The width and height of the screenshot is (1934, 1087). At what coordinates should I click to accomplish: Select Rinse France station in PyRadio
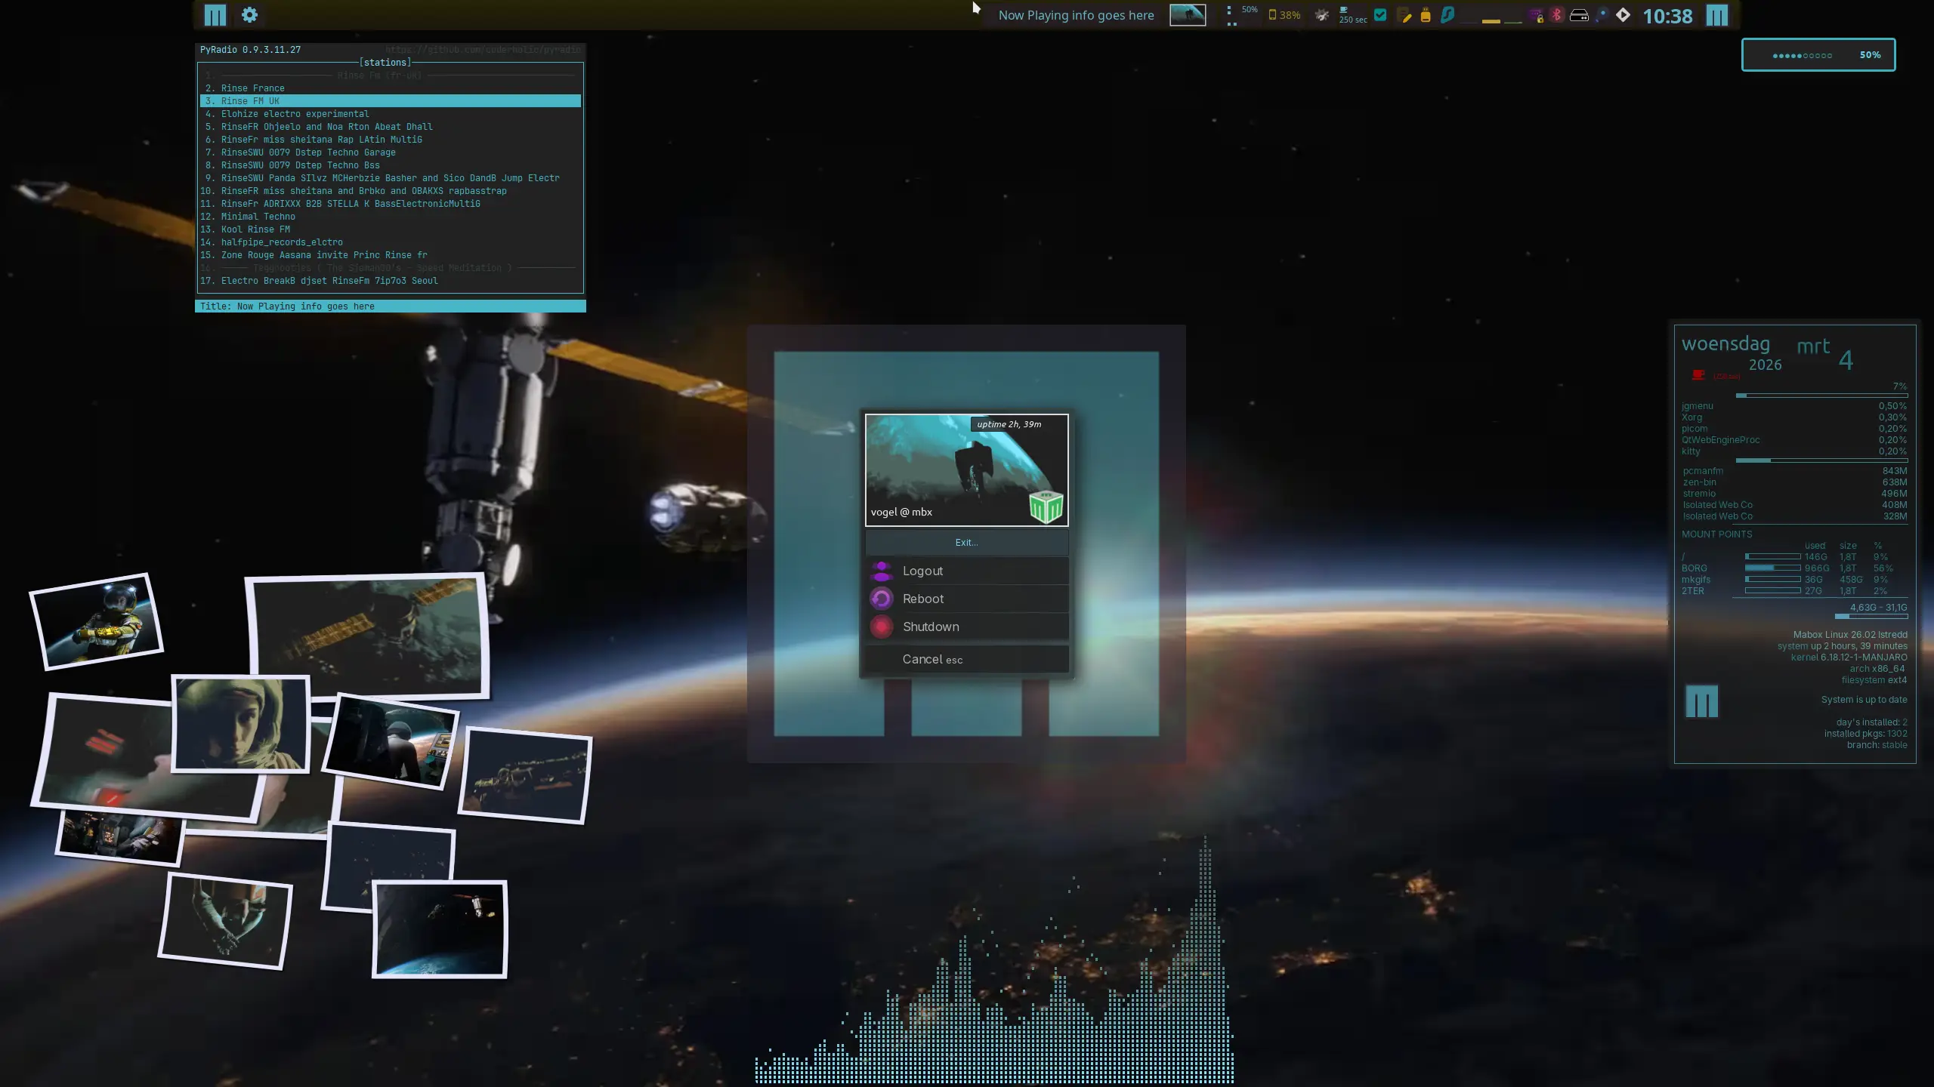(252, 88)
